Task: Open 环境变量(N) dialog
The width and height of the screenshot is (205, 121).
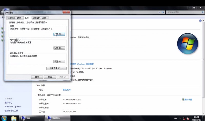Action: pos(56,68)
